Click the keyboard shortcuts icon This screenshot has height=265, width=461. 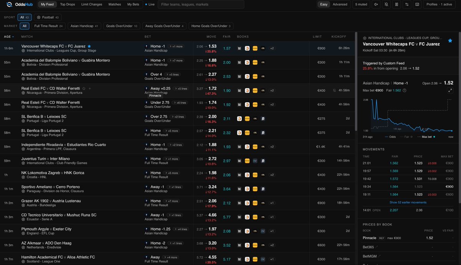tap(418, 5)
